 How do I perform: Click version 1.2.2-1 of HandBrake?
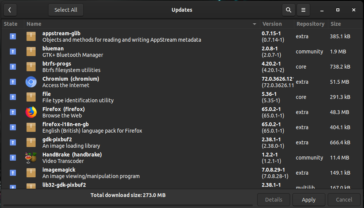(x=270, y=155)
